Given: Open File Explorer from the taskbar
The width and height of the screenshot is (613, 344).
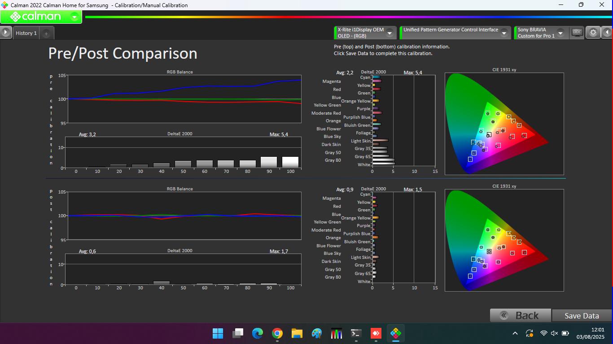Looking at the screenshot, I should pos(297,333).
